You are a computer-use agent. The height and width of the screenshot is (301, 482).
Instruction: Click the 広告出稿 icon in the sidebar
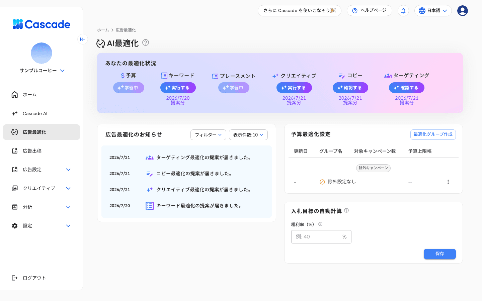pyautogui.click(x=15, y=151)
